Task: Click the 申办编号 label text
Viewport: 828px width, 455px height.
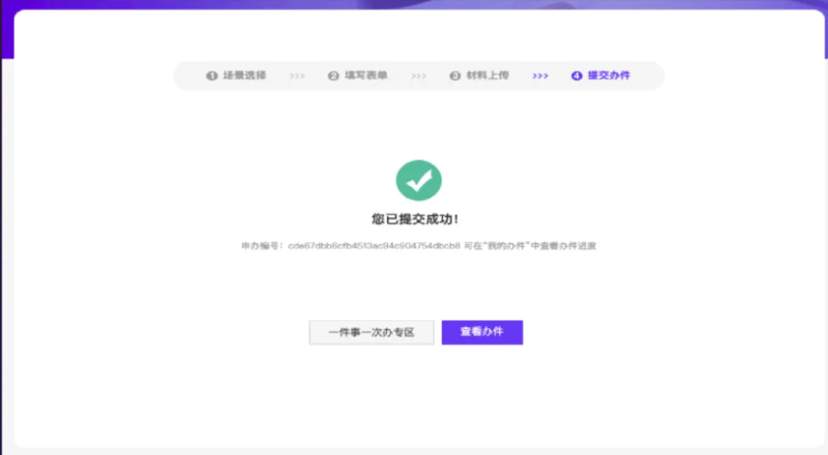Action: 262,245
